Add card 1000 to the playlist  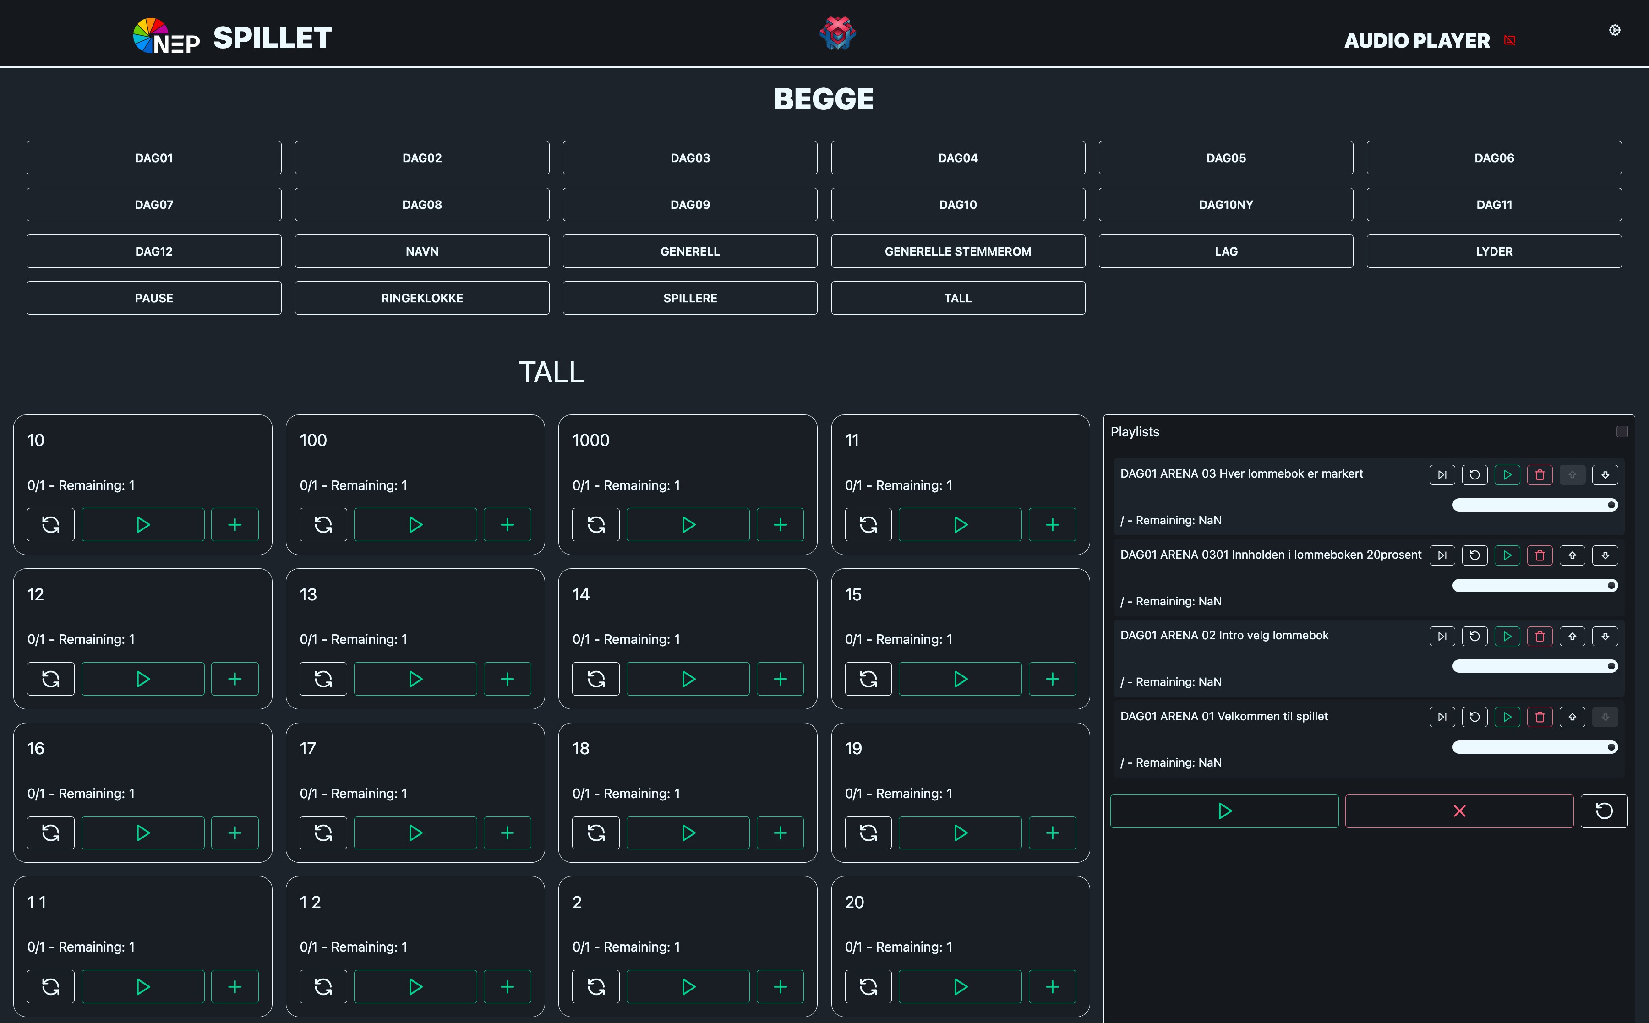[780, 524]
